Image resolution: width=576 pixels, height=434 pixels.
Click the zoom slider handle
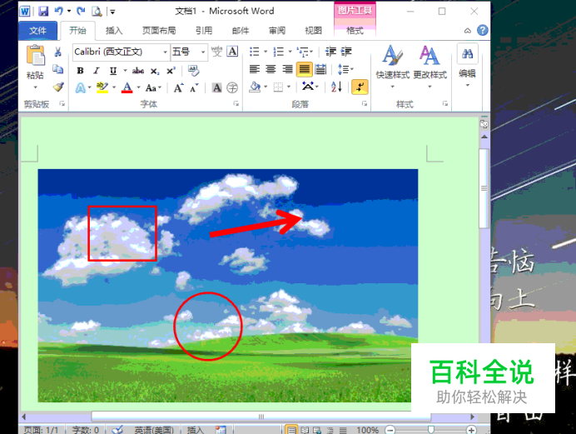431,430
